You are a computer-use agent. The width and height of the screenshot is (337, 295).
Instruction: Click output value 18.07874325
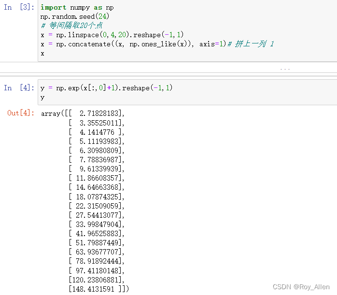[x=97, y=197]
